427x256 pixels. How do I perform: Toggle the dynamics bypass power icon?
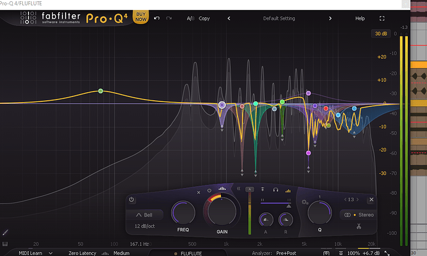(209, 190)
